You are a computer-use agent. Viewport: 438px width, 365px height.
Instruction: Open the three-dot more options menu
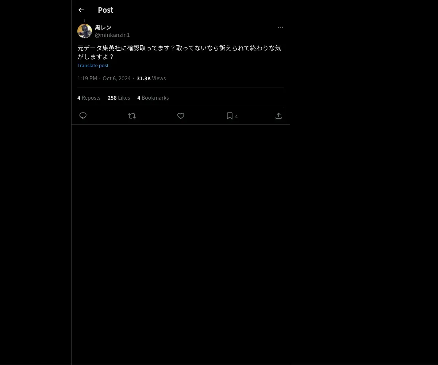point(280,27)
